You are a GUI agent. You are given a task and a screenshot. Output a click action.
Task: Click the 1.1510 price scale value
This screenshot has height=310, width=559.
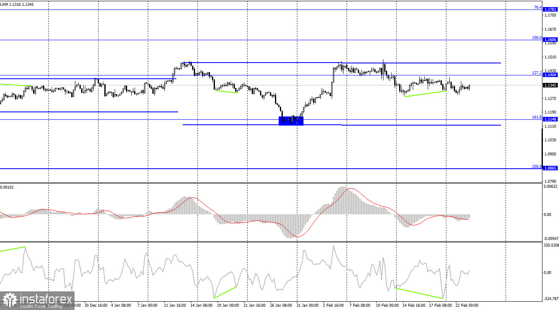pyautogui.click(x=551, y=57)
